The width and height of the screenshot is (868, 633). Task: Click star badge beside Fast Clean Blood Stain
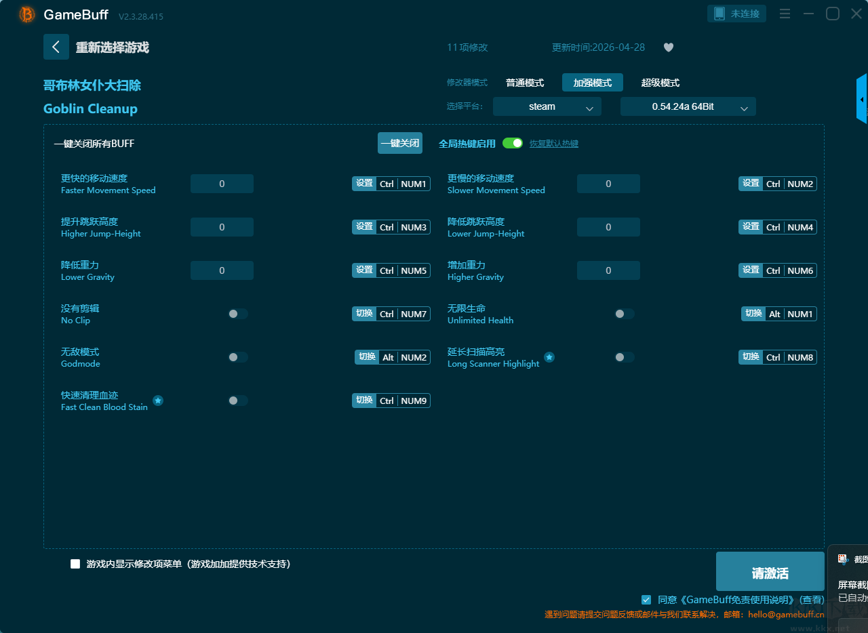point(158,401)
